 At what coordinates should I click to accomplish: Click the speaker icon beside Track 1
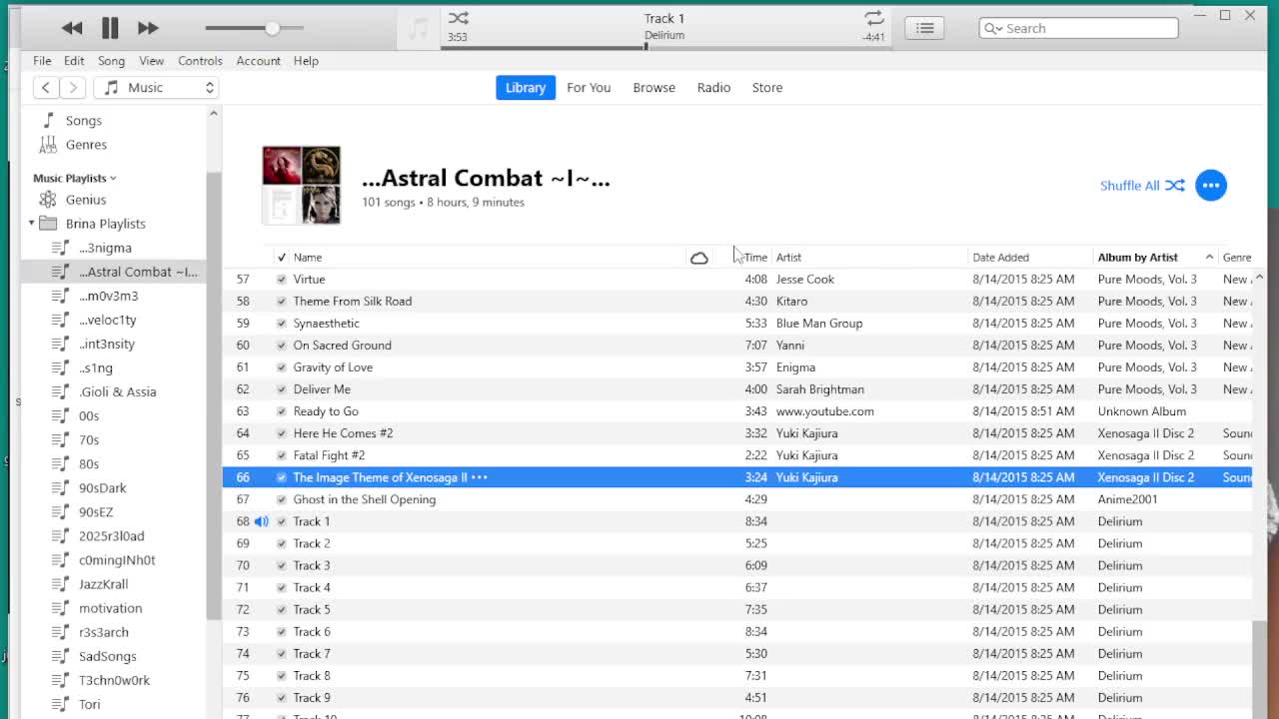pos(262,521)
